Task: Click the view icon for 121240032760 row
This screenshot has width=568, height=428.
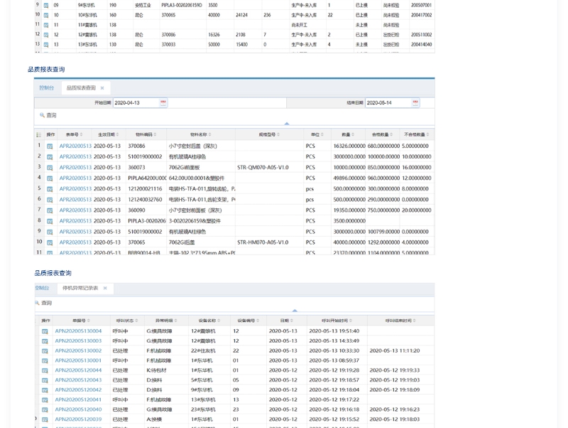Action: 50,200
